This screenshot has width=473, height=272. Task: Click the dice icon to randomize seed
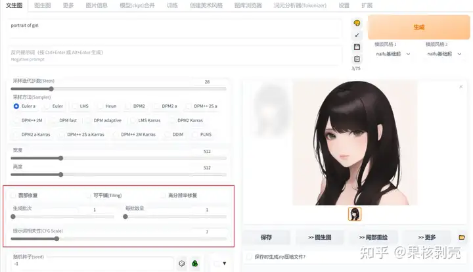pyautogui.click(x=181, y=263)
